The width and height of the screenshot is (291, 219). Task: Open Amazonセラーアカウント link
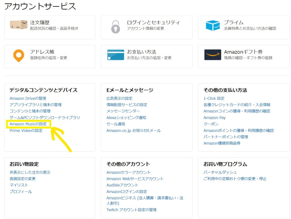click(129, 172)
